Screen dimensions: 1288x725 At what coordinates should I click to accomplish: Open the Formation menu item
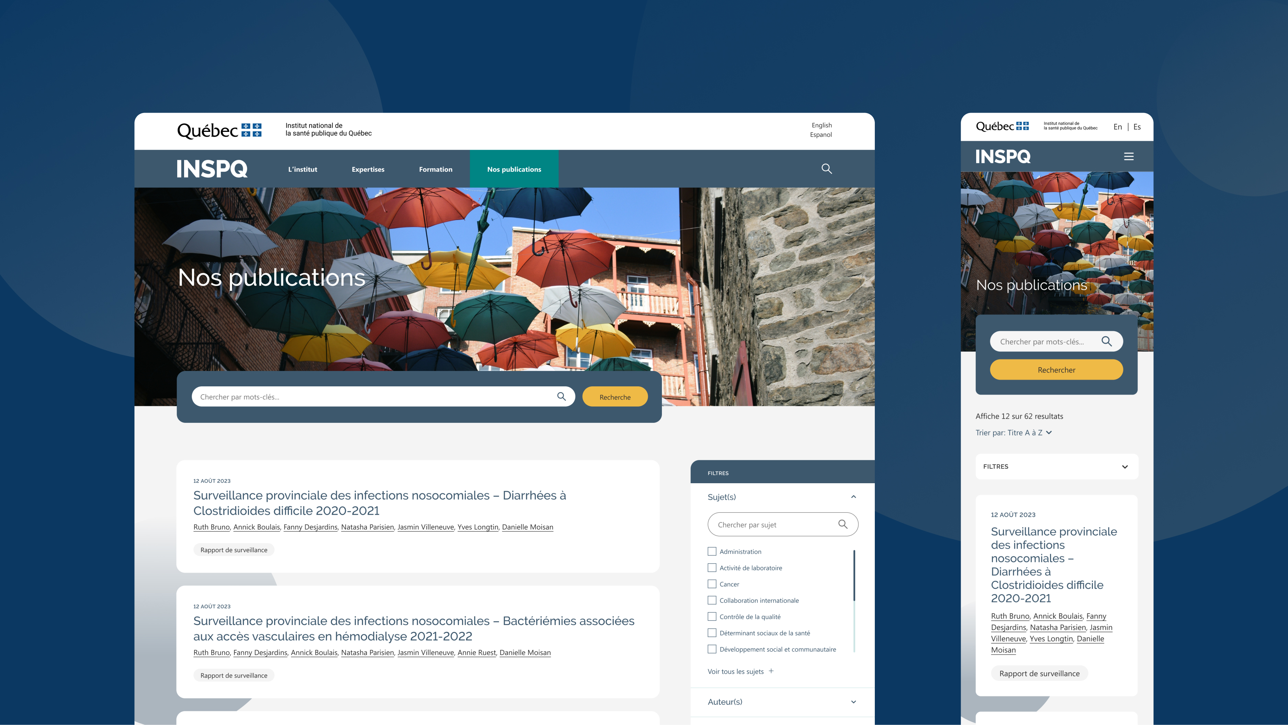pos(436,169)
